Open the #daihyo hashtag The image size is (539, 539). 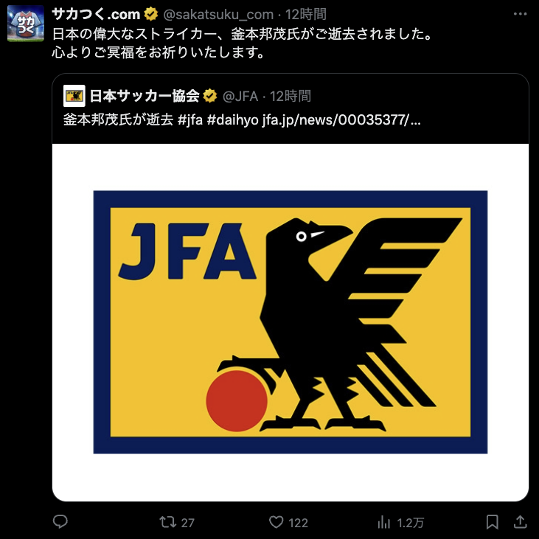(x=233, y=120)
